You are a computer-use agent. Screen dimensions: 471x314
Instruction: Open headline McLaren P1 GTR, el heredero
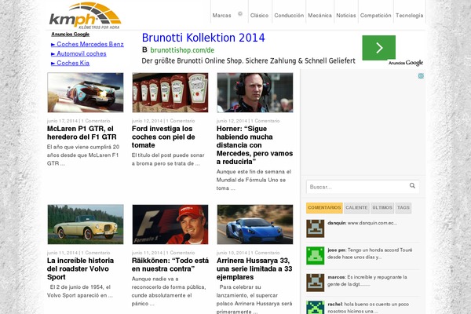tap(82, 133)
